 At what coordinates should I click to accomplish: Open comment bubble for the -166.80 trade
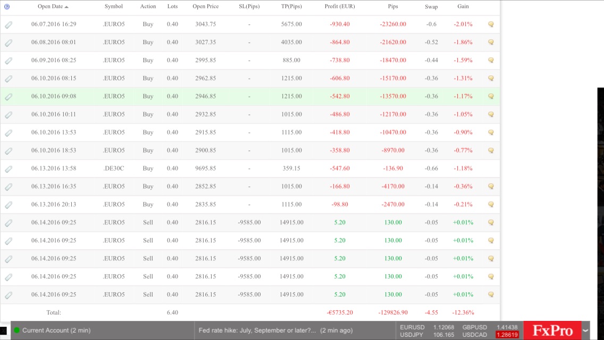(x=491, y=186)
